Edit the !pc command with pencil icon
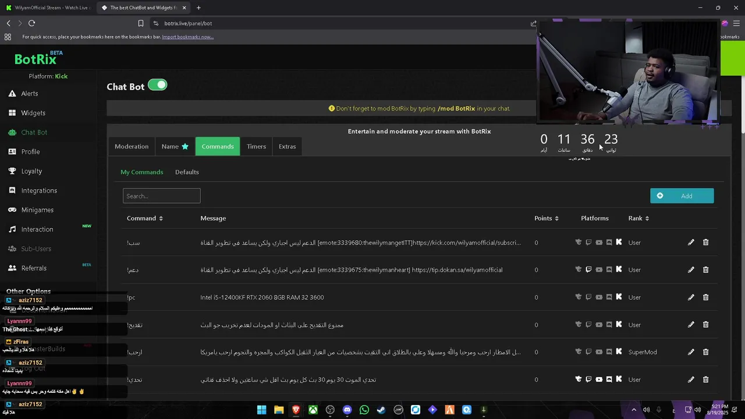The width and height of the screenshot is (745, 419). pos(691,297)
